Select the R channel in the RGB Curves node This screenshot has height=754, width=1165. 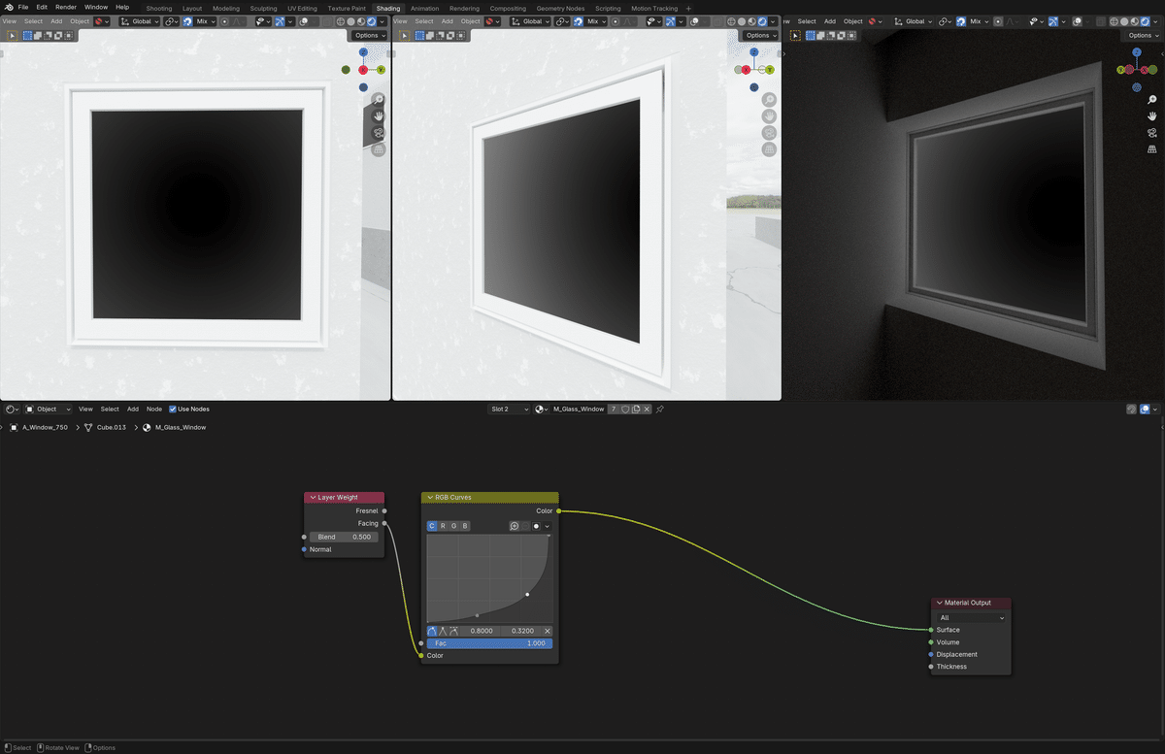[443, 525]
